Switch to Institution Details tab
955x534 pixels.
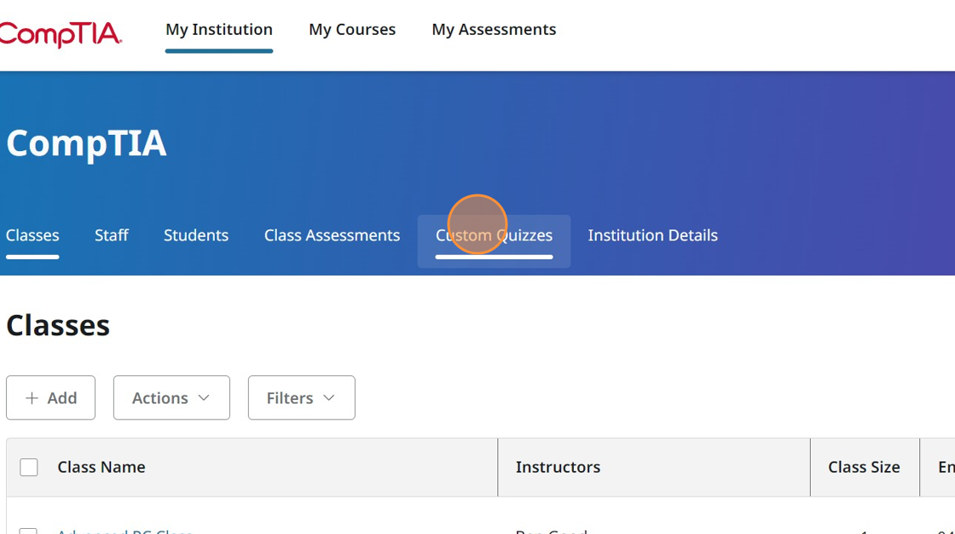point(653,235)
